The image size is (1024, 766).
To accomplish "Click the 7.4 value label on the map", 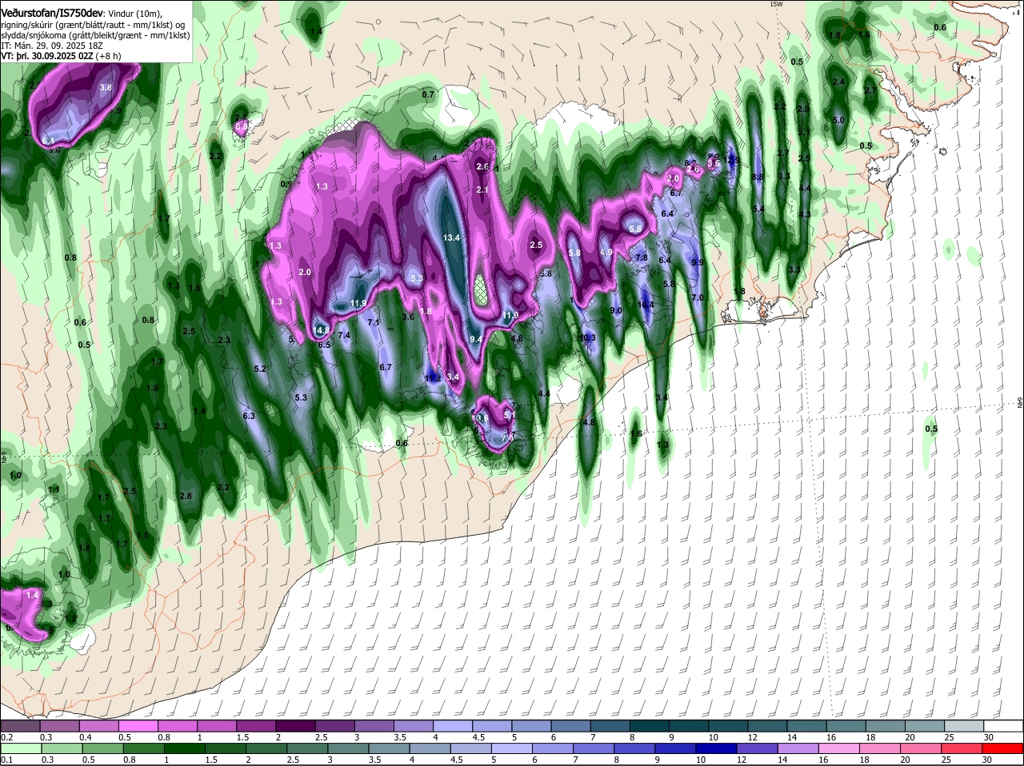I will click(345, 336).
